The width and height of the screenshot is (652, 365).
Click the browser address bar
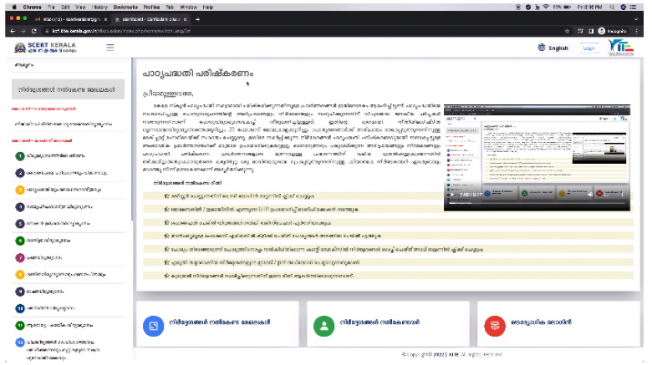[251, 30]
